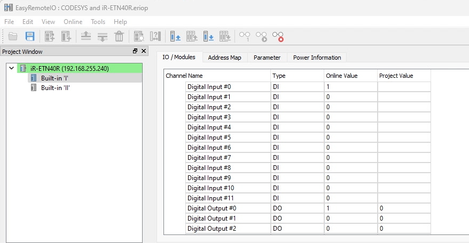Select Built-in 'II' tree item
The image size is (469, 243).
56,88
